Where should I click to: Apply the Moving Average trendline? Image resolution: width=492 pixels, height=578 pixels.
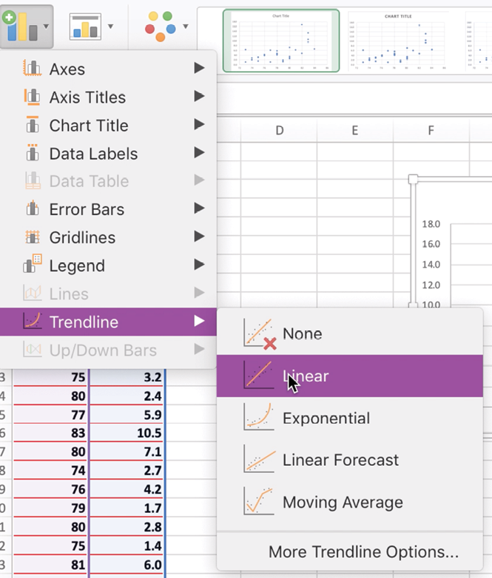343,503
